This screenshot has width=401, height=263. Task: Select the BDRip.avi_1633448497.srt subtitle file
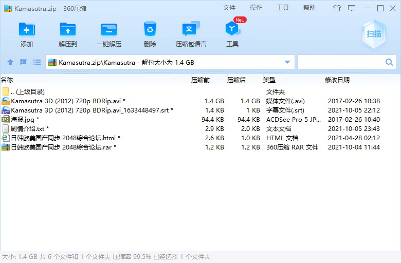pos(194,110)
